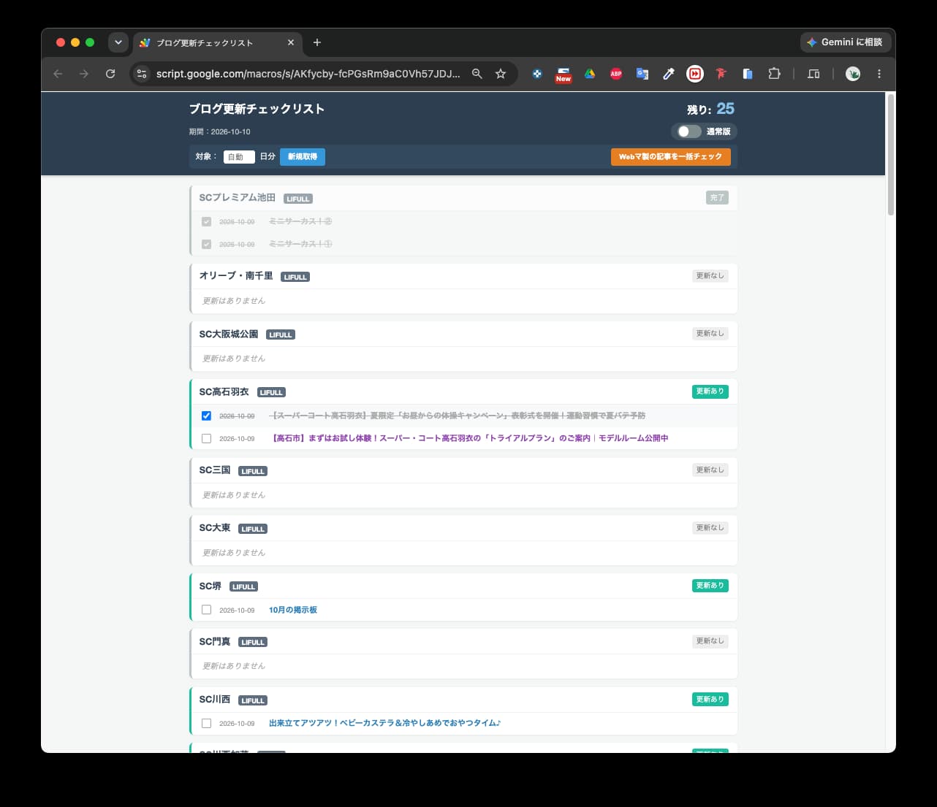Image resolution: width=937 pixels, height=807 pixels.
Task: Toggle the 通常版 mode switch
Action: [x=688, y=131]
